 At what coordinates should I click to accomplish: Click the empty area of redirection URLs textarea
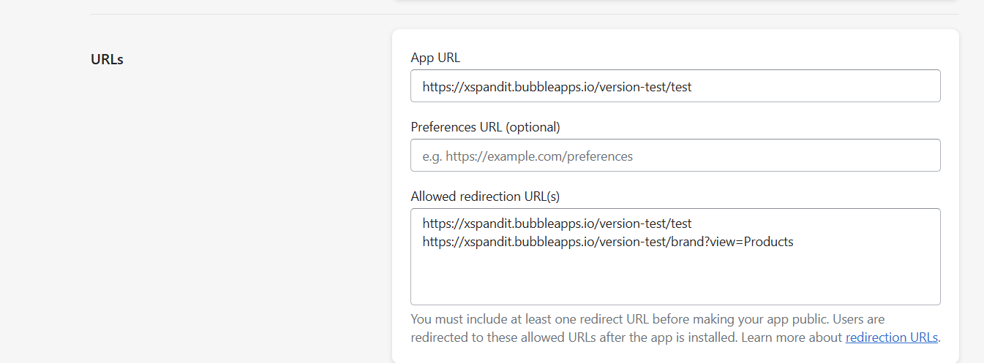click(675, 278)
